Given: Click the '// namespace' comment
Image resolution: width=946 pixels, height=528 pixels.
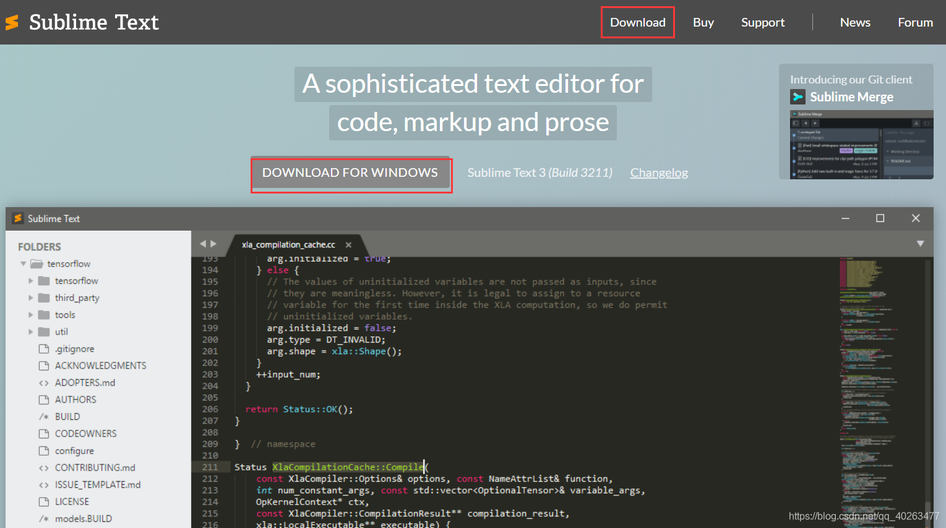Looking at the screenshot, I should (283, 444).
